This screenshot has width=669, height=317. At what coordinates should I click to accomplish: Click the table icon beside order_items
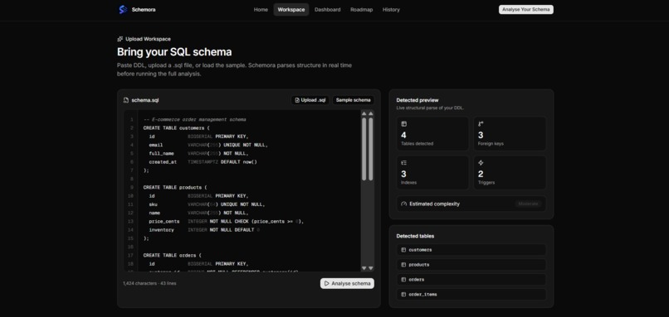click(403, 295)
